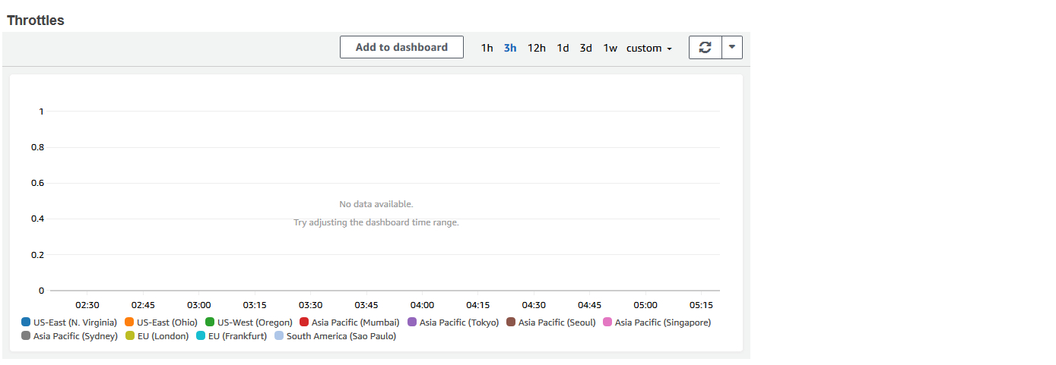Select the 1h time range
Screen dimensions: 1056x365
point(487,48)
